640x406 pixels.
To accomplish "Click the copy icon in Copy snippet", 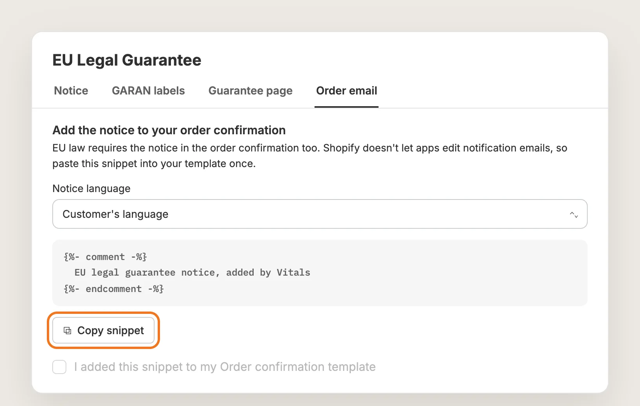I will [x=68, y=331].
